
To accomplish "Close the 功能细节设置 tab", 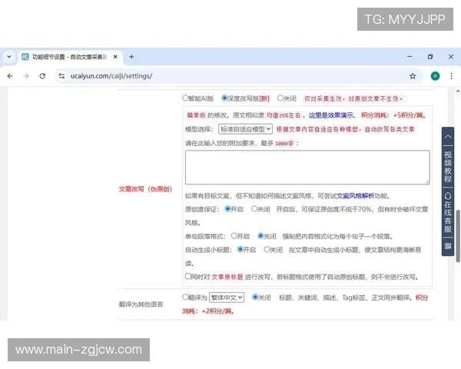I will 115,56.
